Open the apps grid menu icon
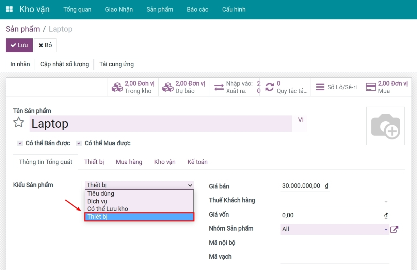The width and height of the screenshot is (417, 270). click(x=9, y=9)
